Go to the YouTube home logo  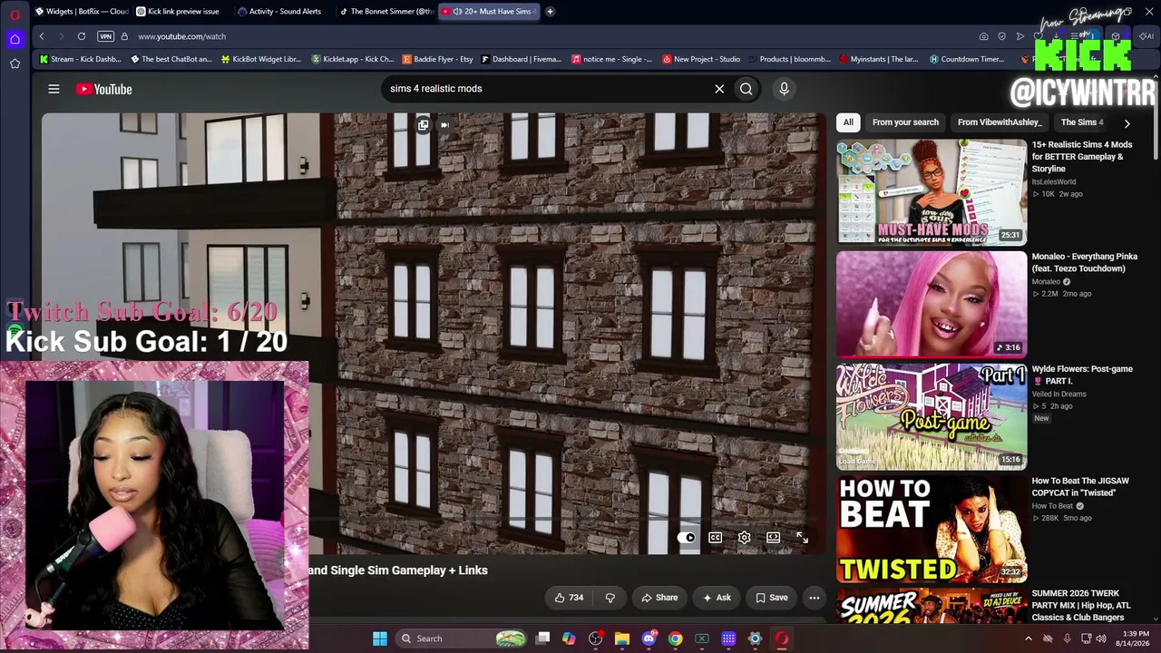pos(103,89)
